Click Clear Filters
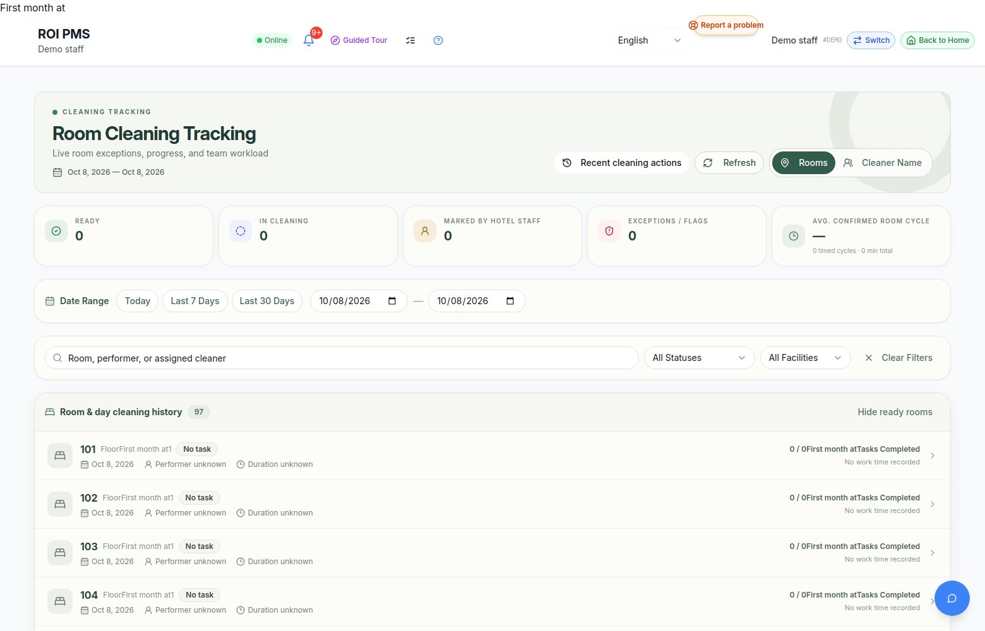This screenshot has height=631, width=985. pos(898,358)
